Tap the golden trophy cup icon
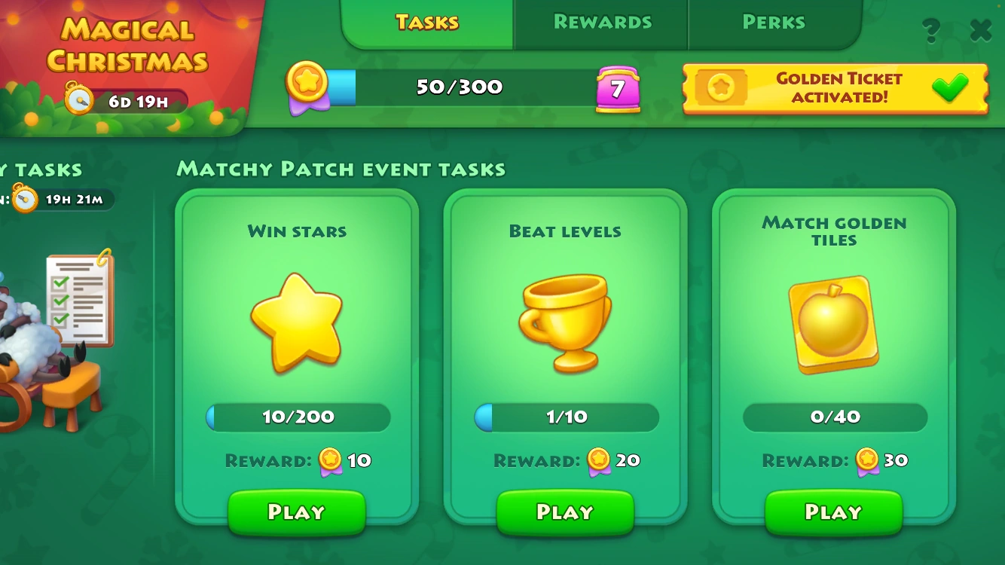 point(565,322)
